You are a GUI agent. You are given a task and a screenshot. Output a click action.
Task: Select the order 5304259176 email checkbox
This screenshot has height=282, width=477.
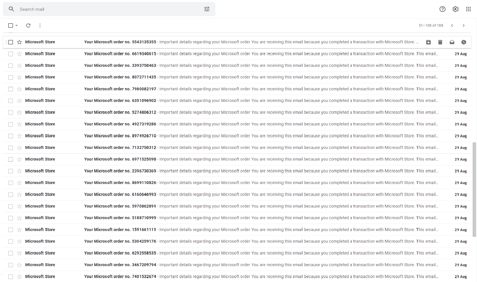point(11,242)
